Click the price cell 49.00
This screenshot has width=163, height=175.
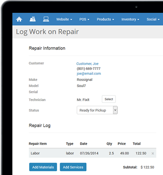[x=125, y=153]
